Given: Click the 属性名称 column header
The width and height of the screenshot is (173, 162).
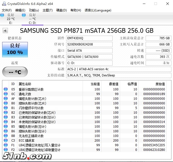Looking at the screenshot, I should 25,84.
